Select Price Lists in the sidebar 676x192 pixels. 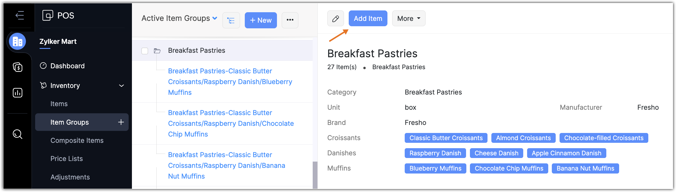66,159
